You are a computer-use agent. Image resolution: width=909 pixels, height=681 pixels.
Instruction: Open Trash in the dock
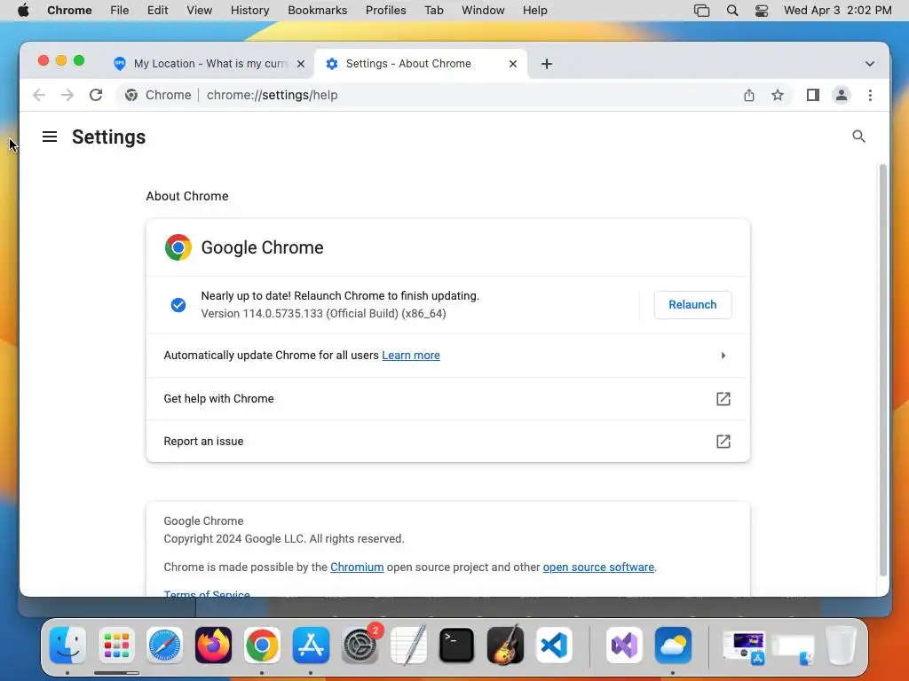pyautogui.click(x=841, y=645)
